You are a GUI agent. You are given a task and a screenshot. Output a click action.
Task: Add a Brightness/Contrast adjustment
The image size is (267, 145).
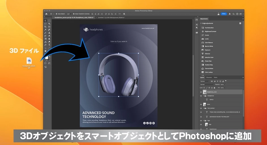[210, 31]
